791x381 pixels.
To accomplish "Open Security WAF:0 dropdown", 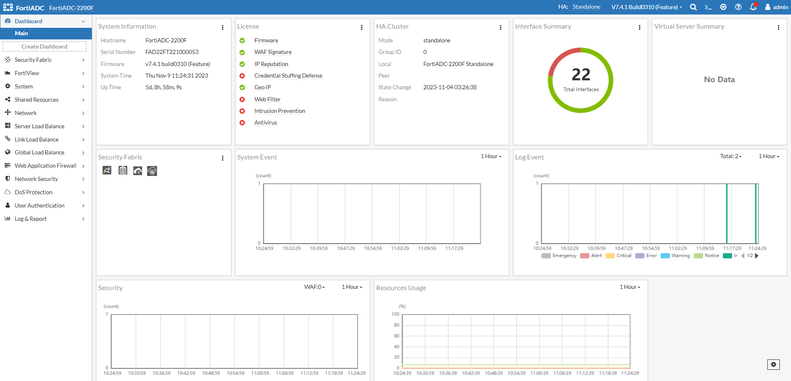I will [314, 287].
